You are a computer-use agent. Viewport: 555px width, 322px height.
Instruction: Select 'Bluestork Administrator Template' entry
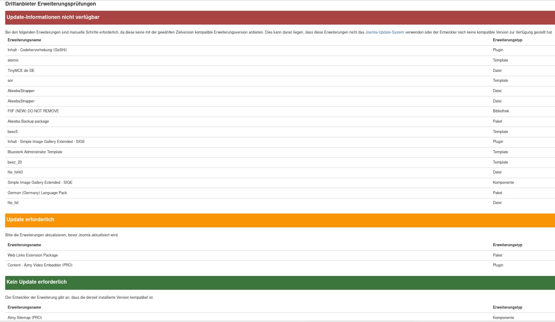pos(35,152)
